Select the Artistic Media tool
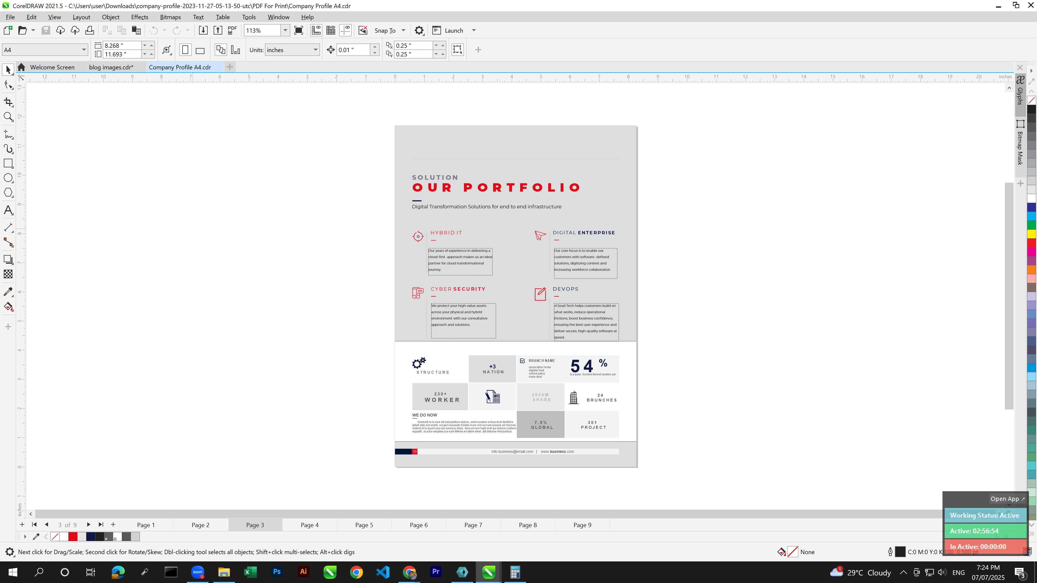Image resolution: width=1037 pixels, height=583 pixels. click(8, 148)
